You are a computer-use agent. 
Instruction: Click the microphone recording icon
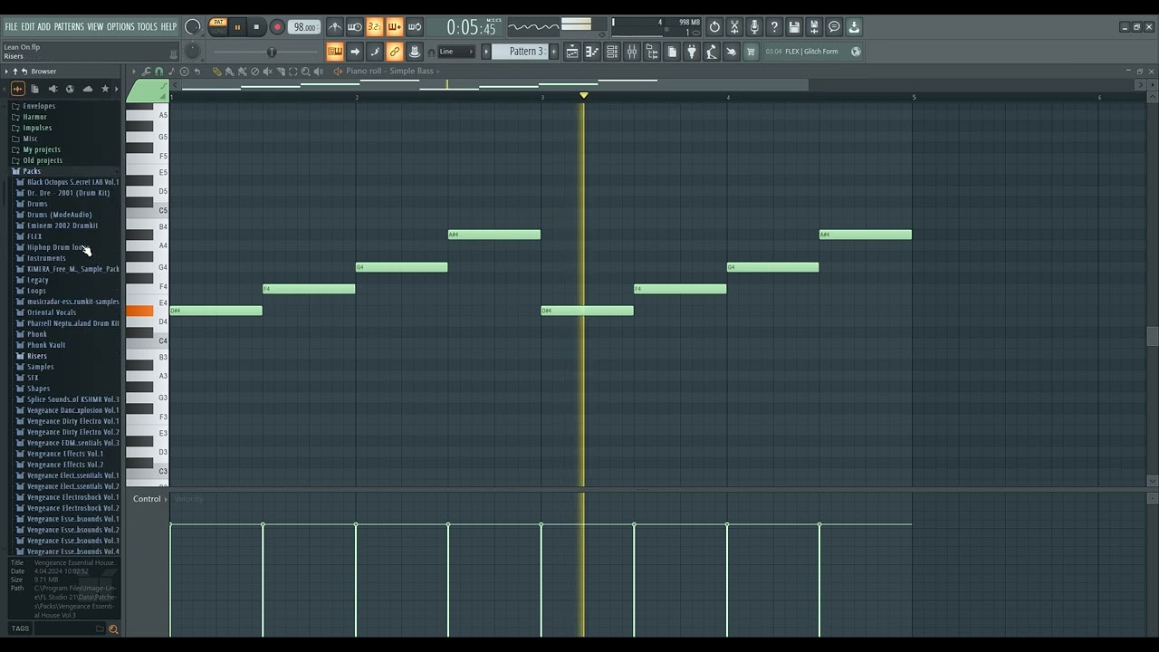tap(754, 27)
